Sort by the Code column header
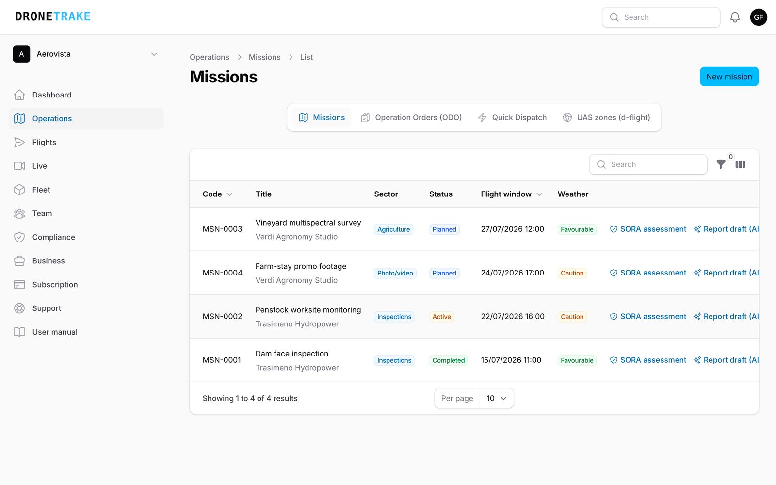Screen dimensions: 776x485 pyautogui.click(x=217, y=194)
